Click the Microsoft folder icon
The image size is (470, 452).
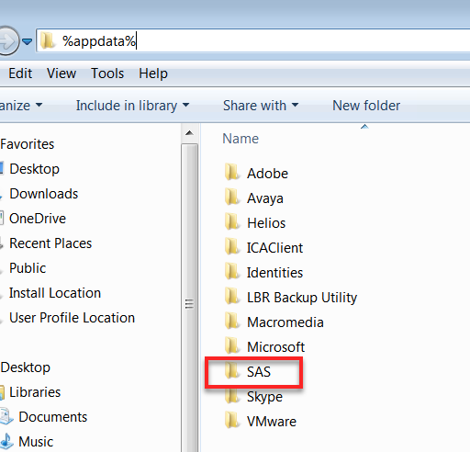click(x=231, y=346)
